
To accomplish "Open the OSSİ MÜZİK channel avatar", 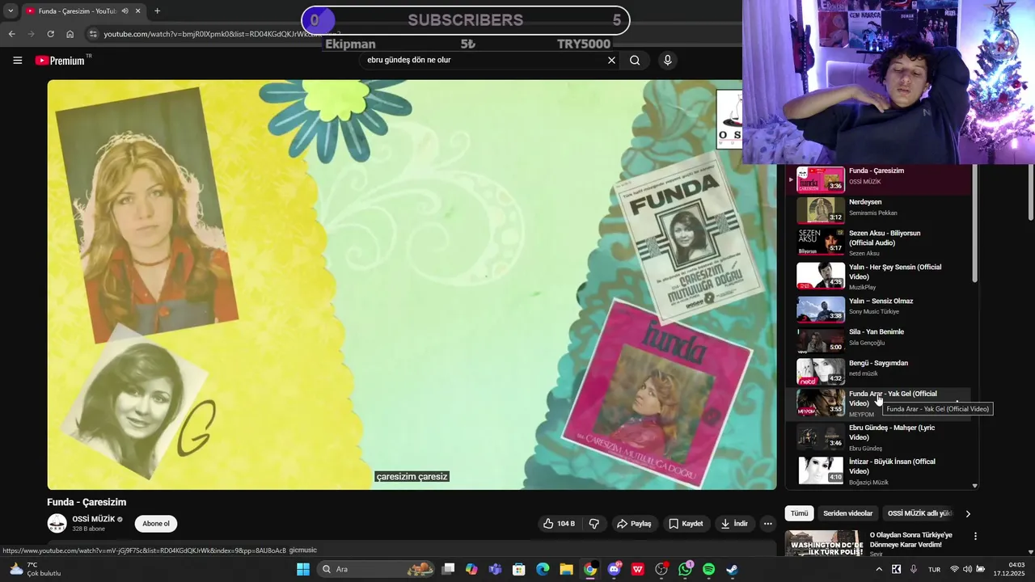I will 57,523.
